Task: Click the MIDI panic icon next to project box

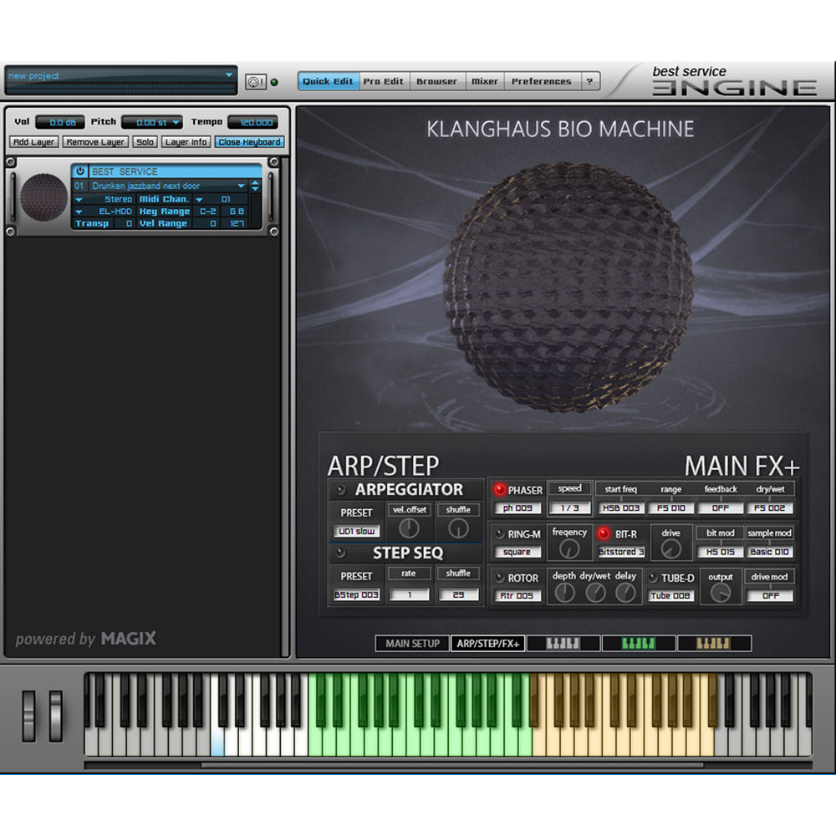Action: coord(255,82)
